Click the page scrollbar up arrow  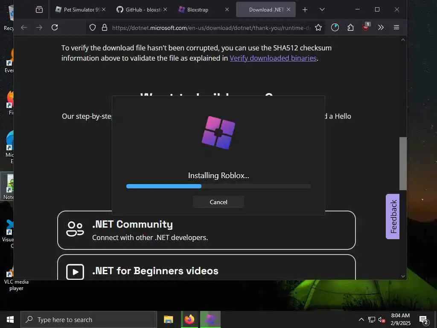(403, 40)
